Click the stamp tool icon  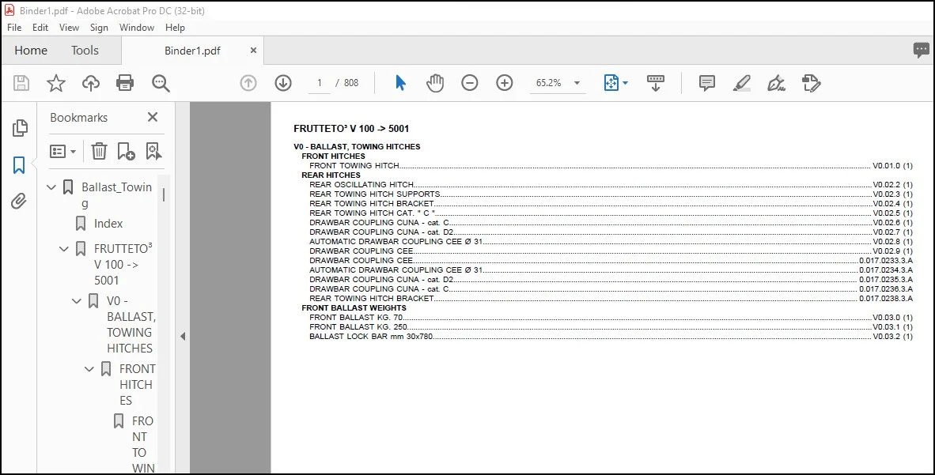[812, 83]
